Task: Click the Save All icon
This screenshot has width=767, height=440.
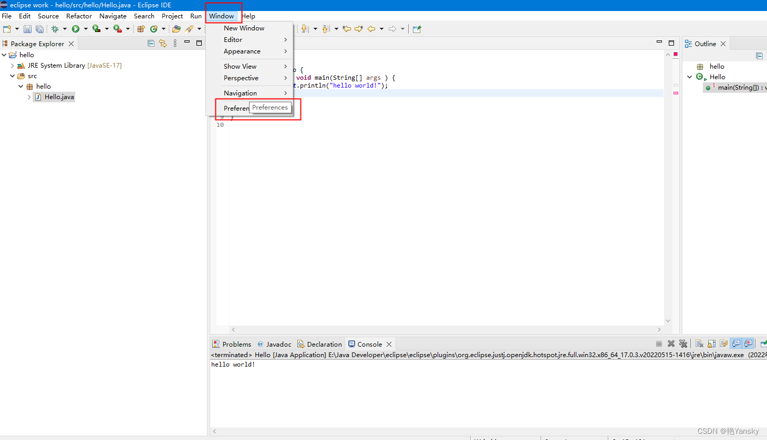Action: [x=39, y=28]
